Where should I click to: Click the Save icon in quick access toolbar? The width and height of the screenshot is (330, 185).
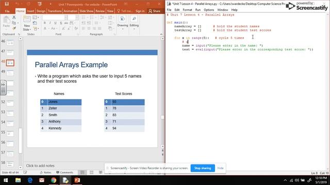point(7,4)
